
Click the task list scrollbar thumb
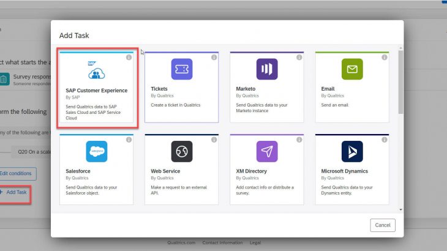[x=400, y=82]
